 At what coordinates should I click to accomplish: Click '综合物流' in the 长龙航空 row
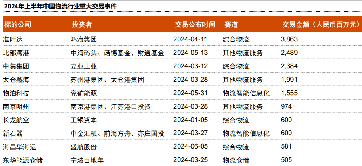click(x=236, y=120)
